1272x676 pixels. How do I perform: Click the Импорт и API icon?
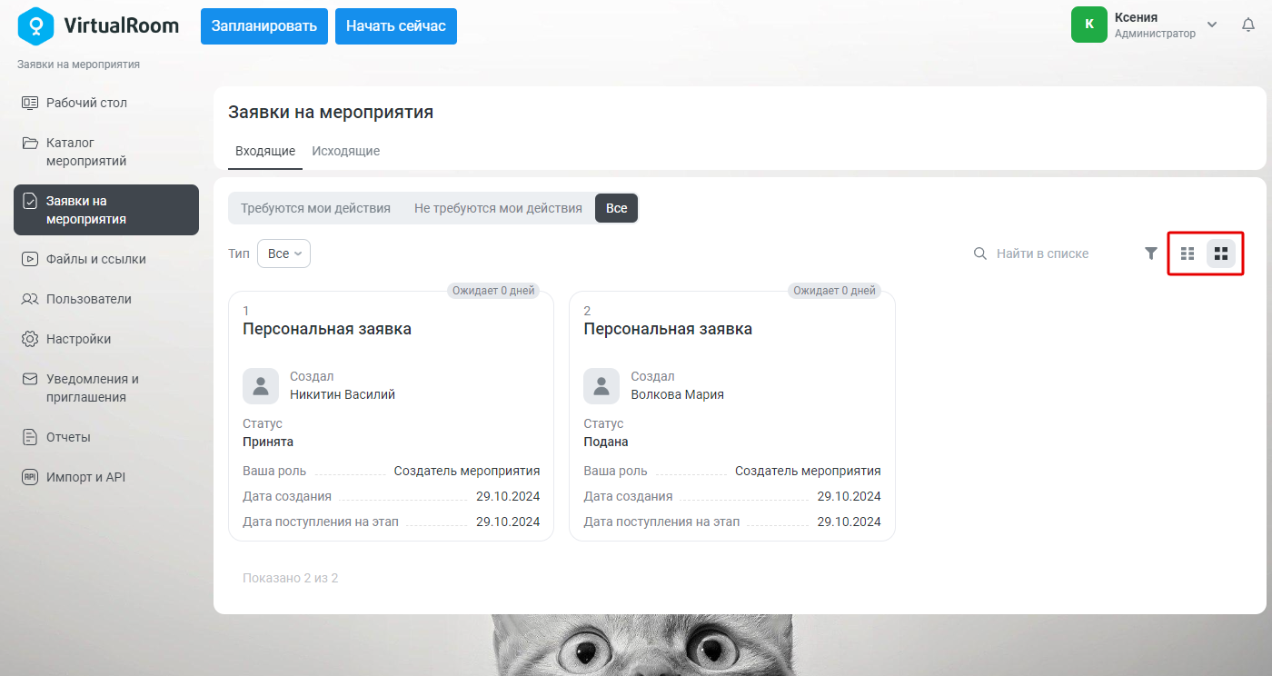click(x=30, y=477)
